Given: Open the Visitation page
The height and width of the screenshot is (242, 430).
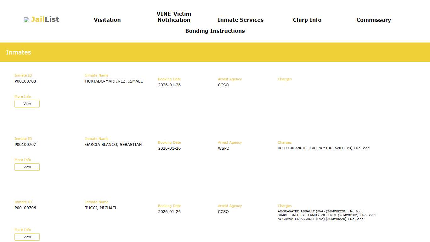Looking at the screenshot, I should [107, 20].
